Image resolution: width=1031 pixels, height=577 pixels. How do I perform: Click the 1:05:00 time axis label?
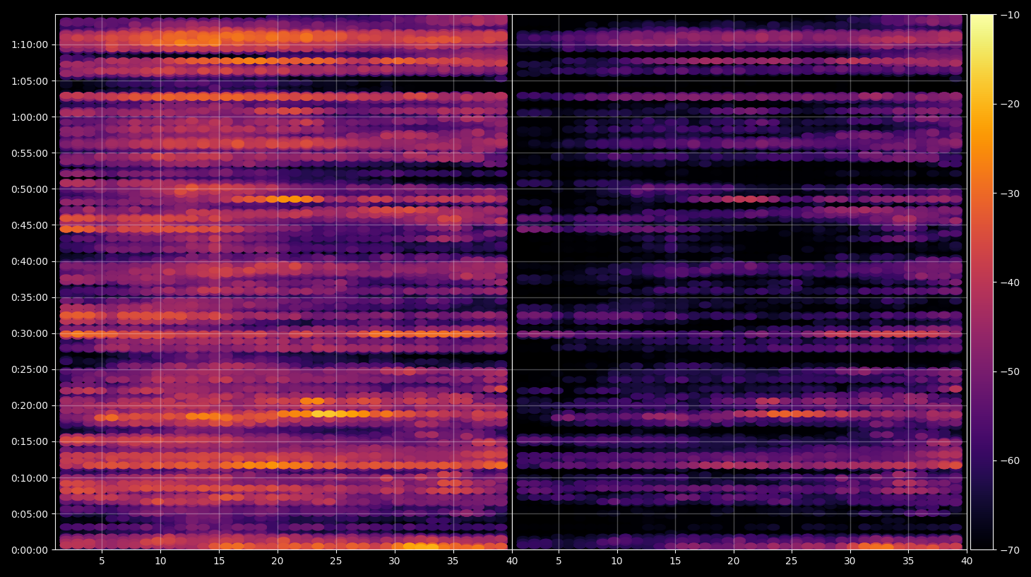[30, 81]
